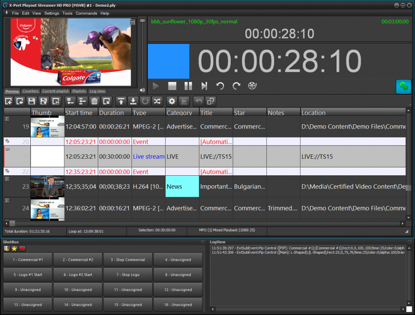Open settings with the toolbar gear icon

tap(172, 101)
